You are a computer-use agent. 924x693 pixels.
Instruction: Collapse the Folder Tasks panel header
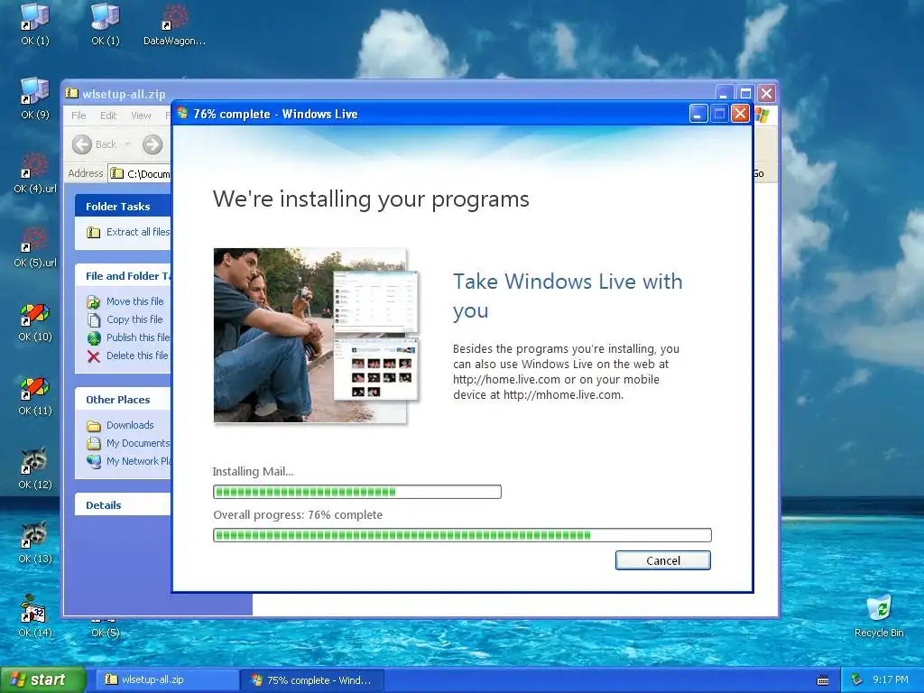pos(123,207)
